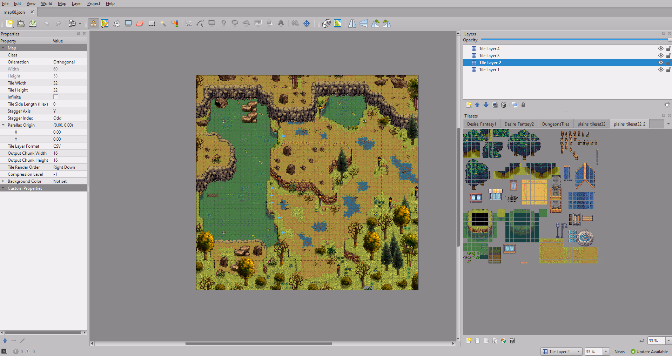Adjust the layer Opacity slider
The image size is (672, 356).
point(574,40)
